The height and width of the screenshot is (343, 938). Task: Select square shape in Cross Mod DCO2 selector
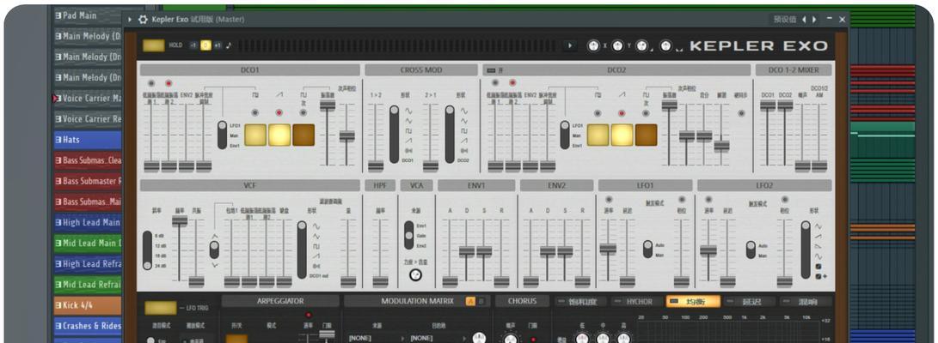coord(464,130)
